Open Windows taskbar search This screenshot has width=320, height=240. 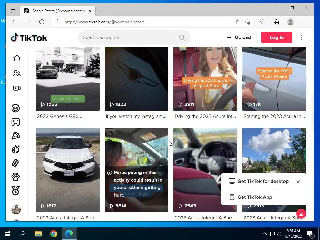click(x=22, y=234)
